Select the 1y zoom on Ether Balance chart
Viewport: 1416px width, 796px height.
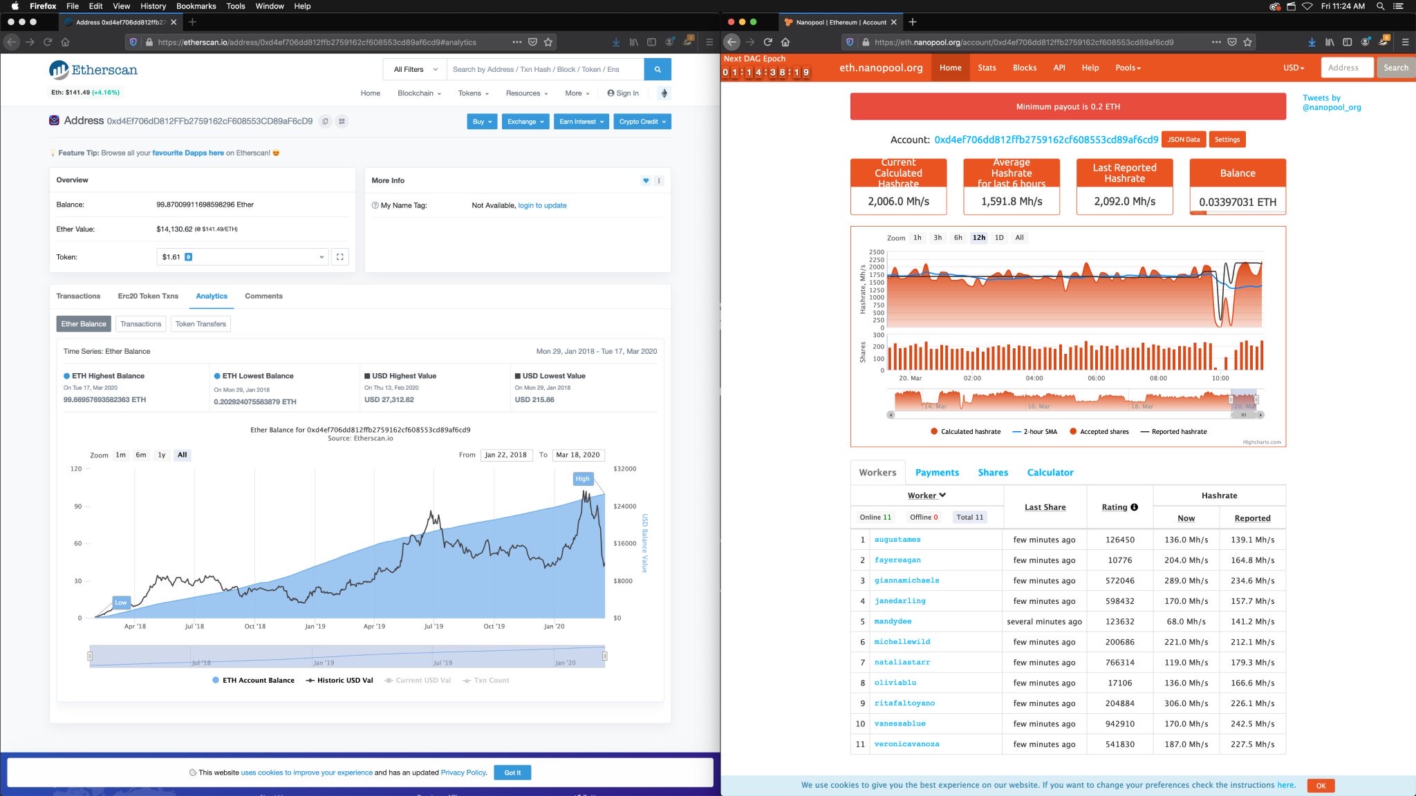161,455
